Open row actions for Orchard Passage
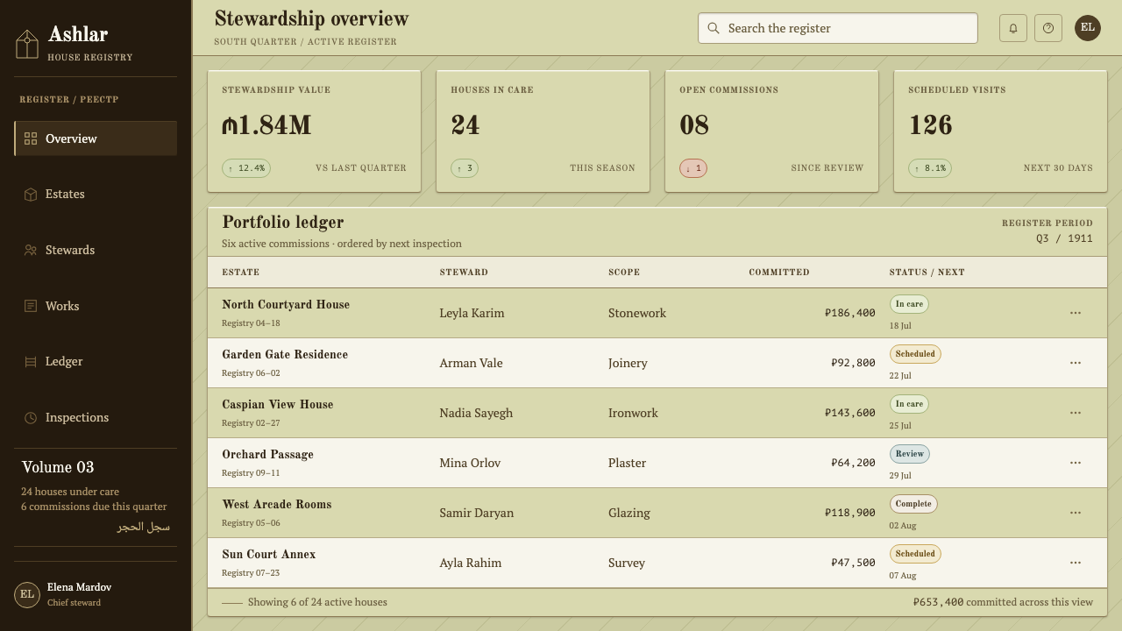The image size is (1122, 631). (1076, 463)
